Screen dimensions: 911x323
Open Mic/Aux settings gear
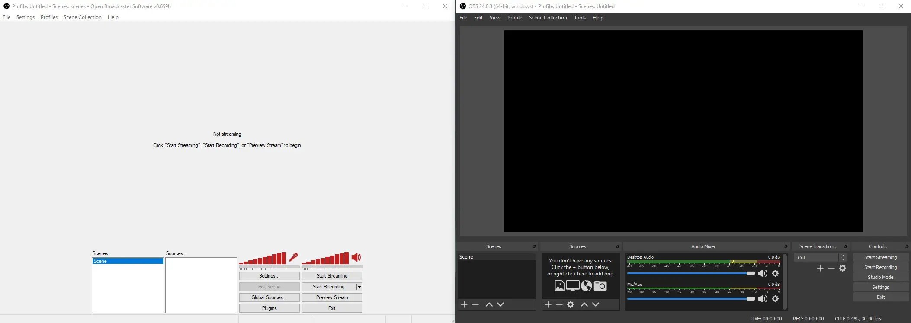[775, 299]
